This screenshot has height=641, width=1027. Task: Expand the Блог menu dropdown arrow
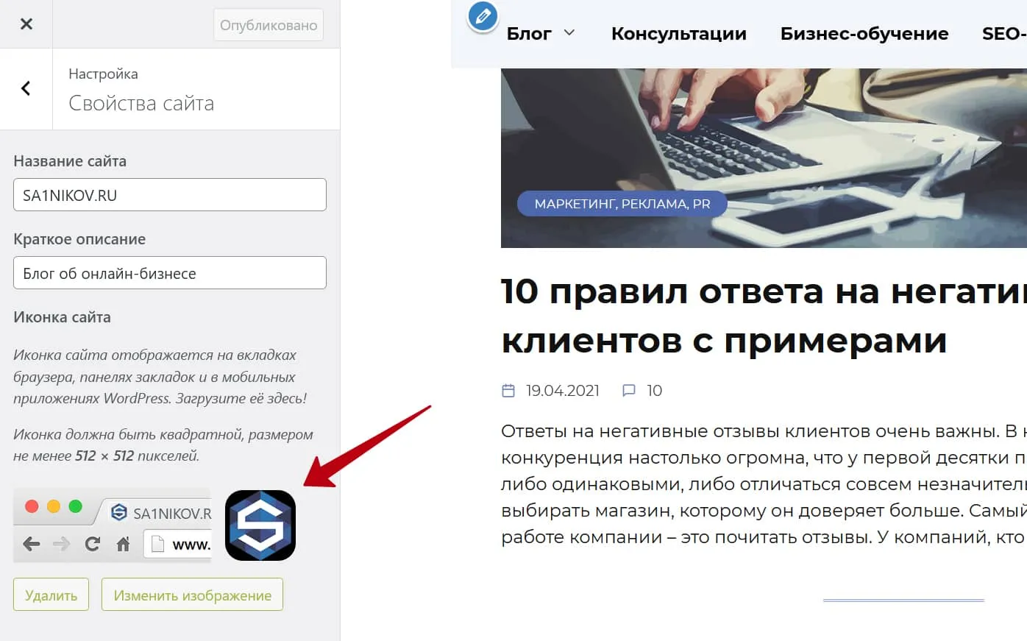(569, 33)
